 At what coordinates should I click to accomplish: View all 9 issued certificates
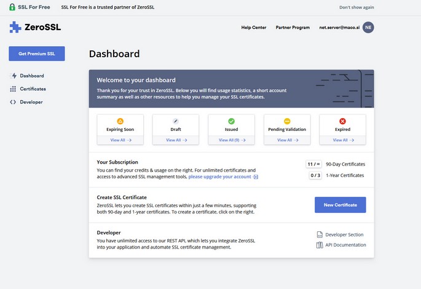click(x=231, y=140)
